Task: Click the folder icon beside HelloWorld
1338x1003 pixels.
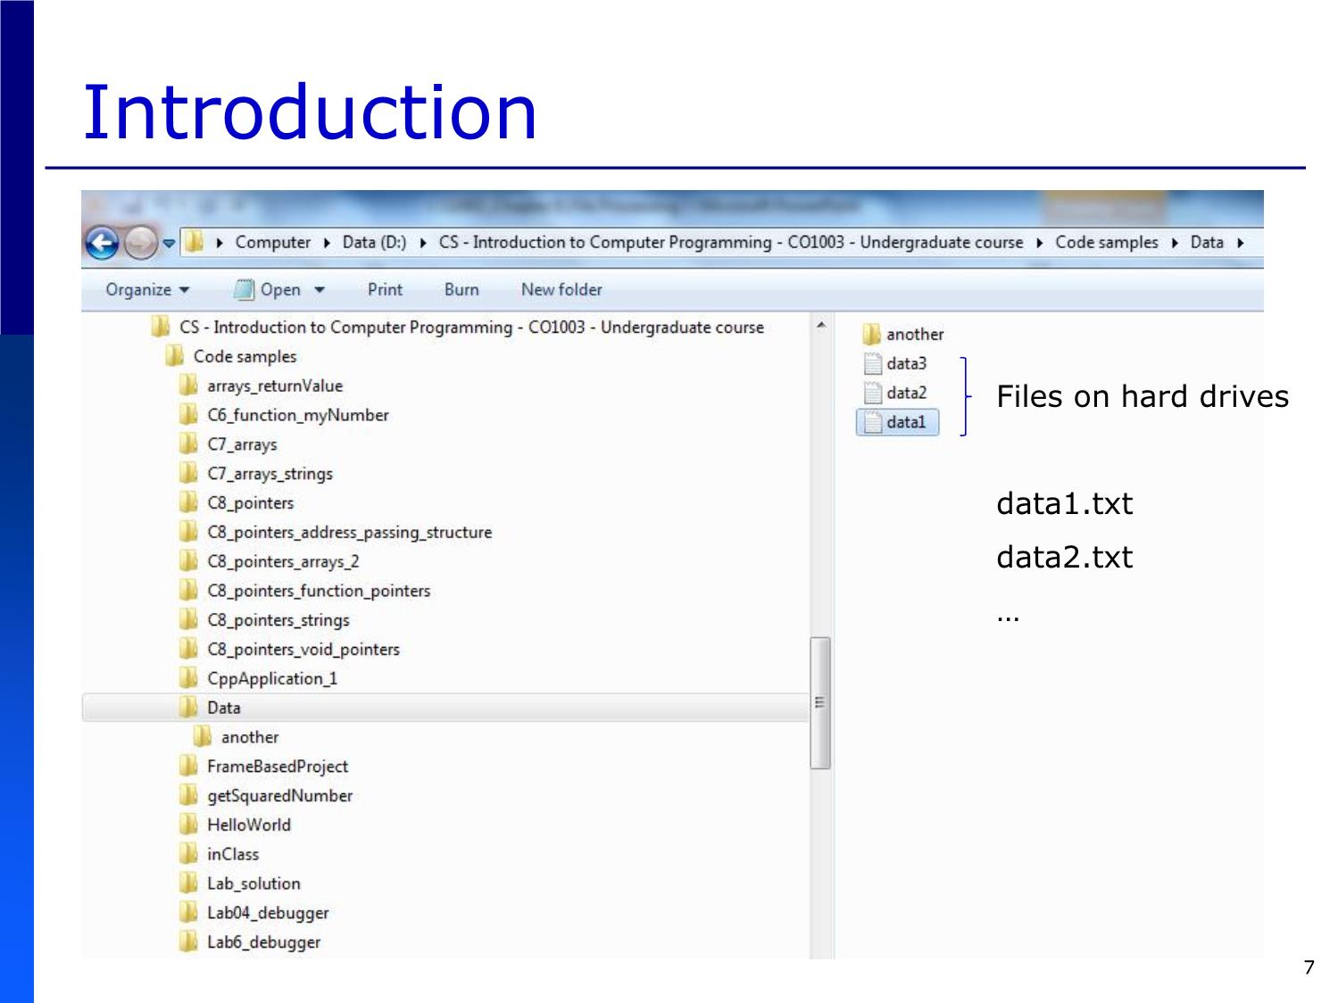Action: [x=188, y=825]
